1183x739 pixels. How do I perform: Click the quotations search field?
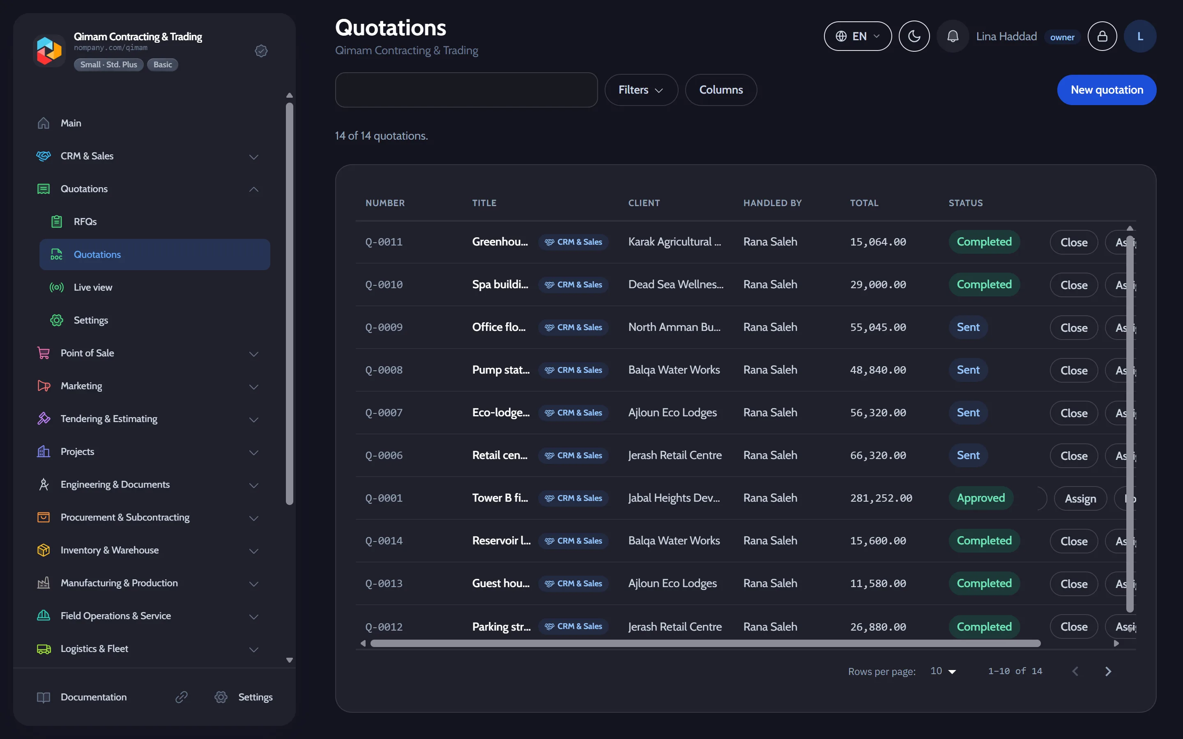(466, 90)
